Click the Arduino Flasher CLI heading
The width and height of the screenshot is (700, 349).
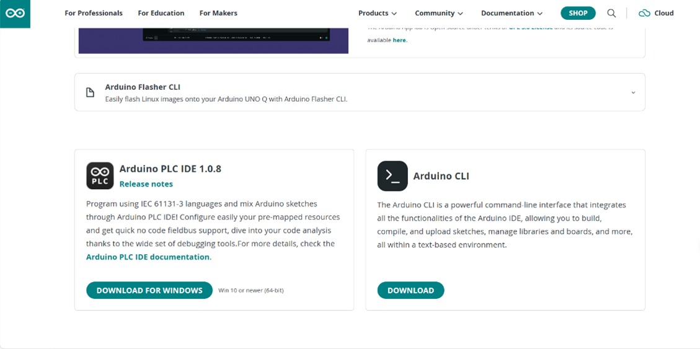(143, 87)
